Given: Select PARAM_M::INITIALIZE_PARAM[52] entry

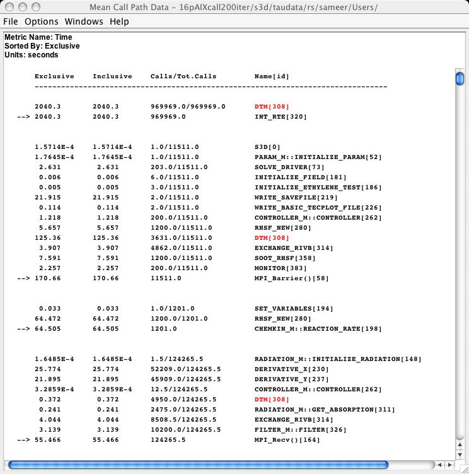Looking at the screenshot, I should point(318,157).
